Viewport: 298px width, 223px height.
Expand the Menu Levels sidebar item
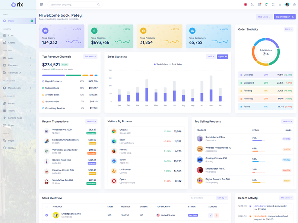click(x=18, y=88)
